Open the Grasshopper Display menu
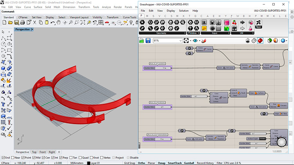 pos(171,11)
